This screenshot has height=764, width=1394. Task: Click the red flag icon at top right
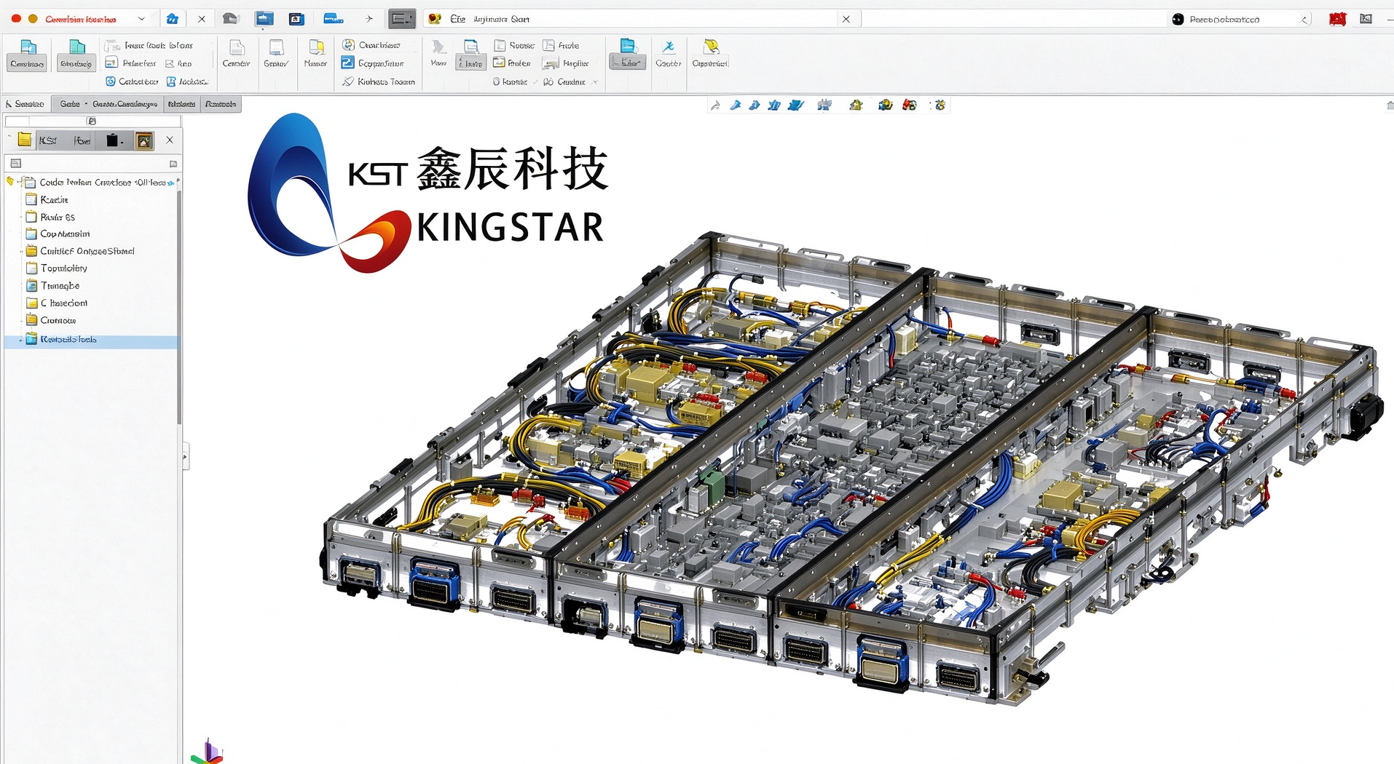pyautogui.click(x=1337, y=20)
